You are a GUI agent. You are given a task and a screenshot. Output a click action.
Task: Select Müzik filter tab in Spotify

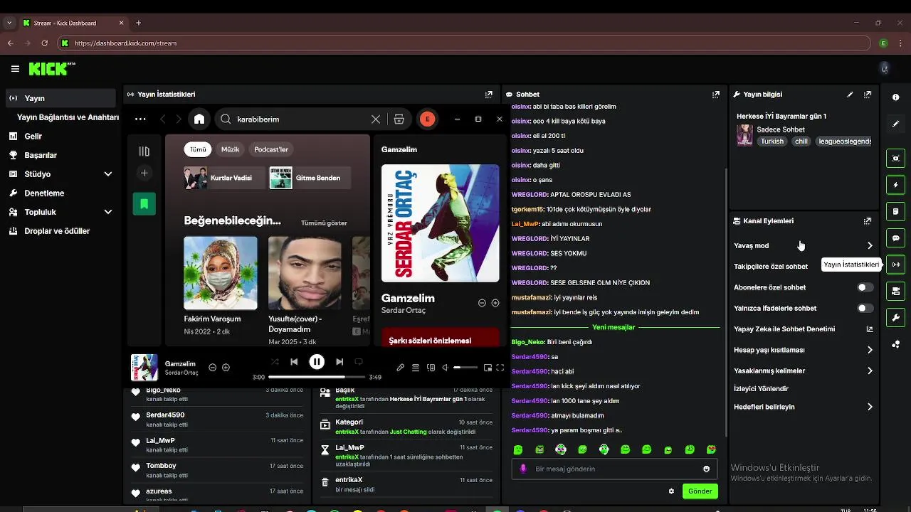(x=230, y=149)
